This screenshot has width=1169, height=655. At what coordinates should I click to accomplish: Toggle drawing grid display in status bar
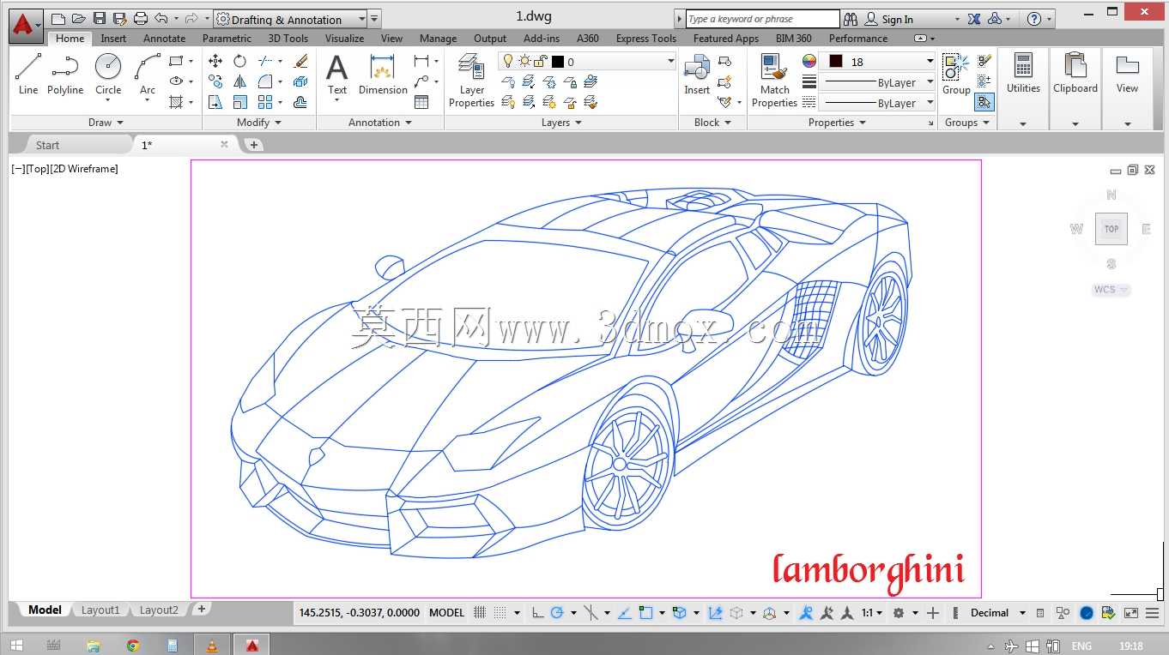[479, 612]
